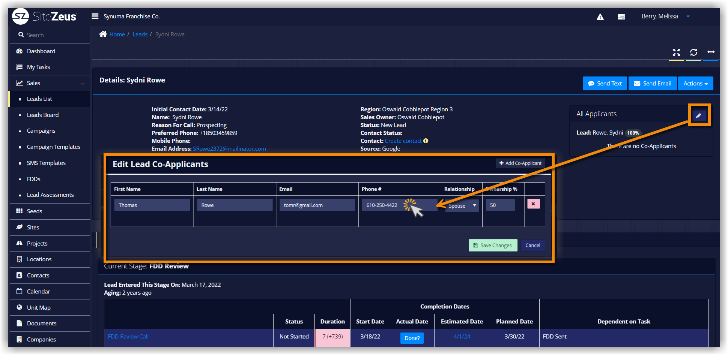Image resolution: width=728 pixels, height=355 pixels.
Task: Click the All Applicants pencil edit icon
Action: (699, 115)
